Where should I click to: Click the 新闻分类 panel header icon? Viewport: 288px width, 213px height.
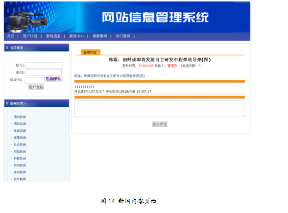[x=7, y=103]
